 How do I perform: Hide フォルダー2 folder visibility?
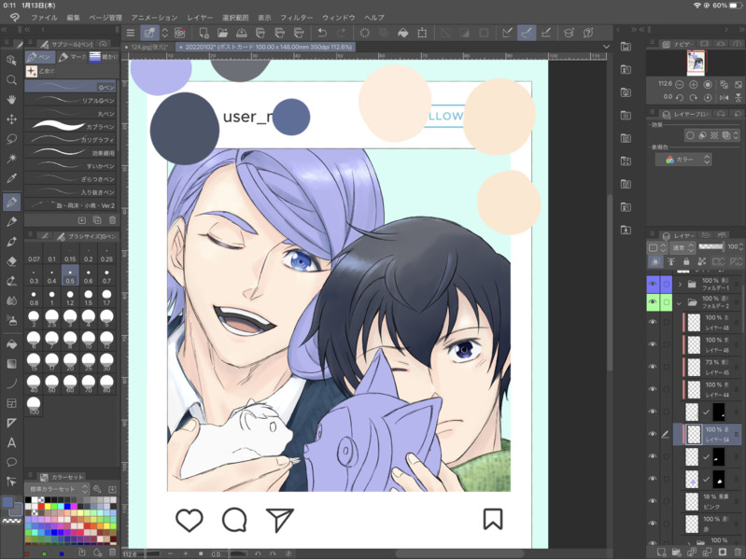click(653, 301)
